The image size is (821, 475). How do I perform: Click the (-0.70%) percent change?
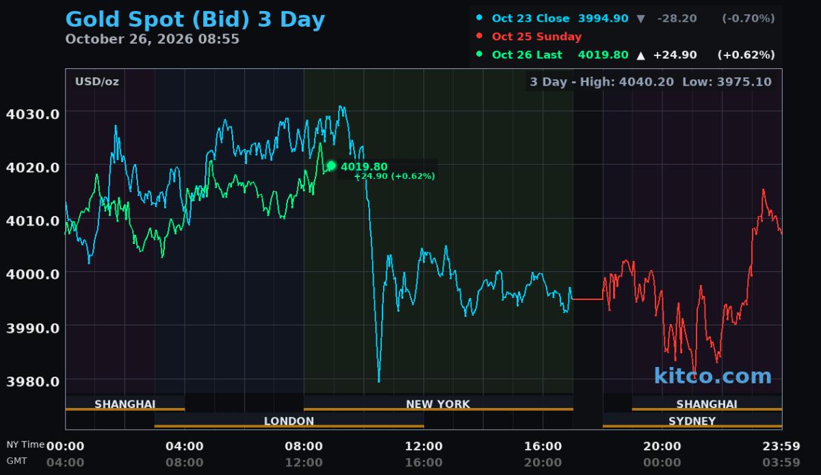748,18
